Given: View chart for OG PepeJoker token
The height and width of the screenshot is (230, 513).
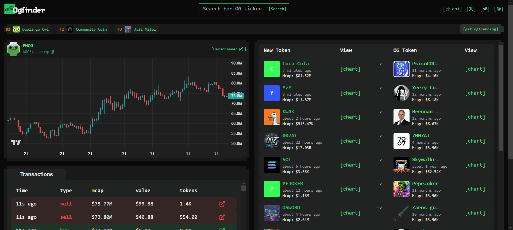Looking at the screenshot, I should 475,189.
